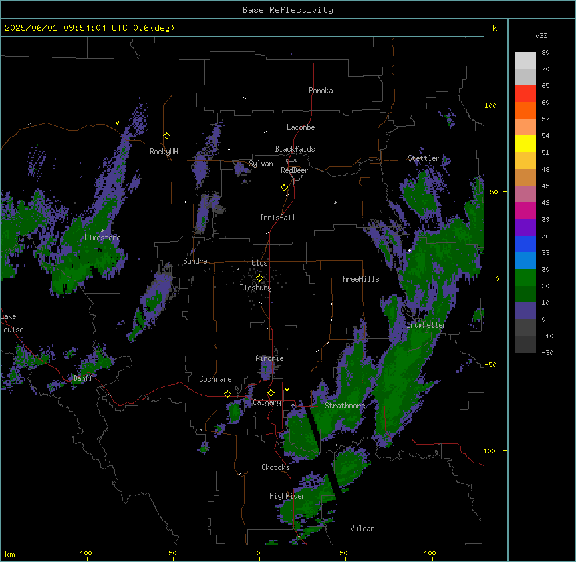Click the Blackfalds city label
Screen dimensions: 576x562
tap(295, 149)
